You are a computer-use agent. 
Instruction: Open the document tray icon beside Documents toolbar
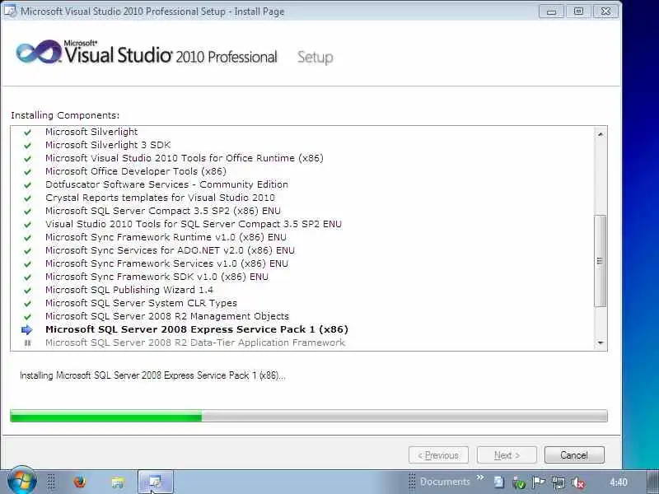[x=499, y=482]
